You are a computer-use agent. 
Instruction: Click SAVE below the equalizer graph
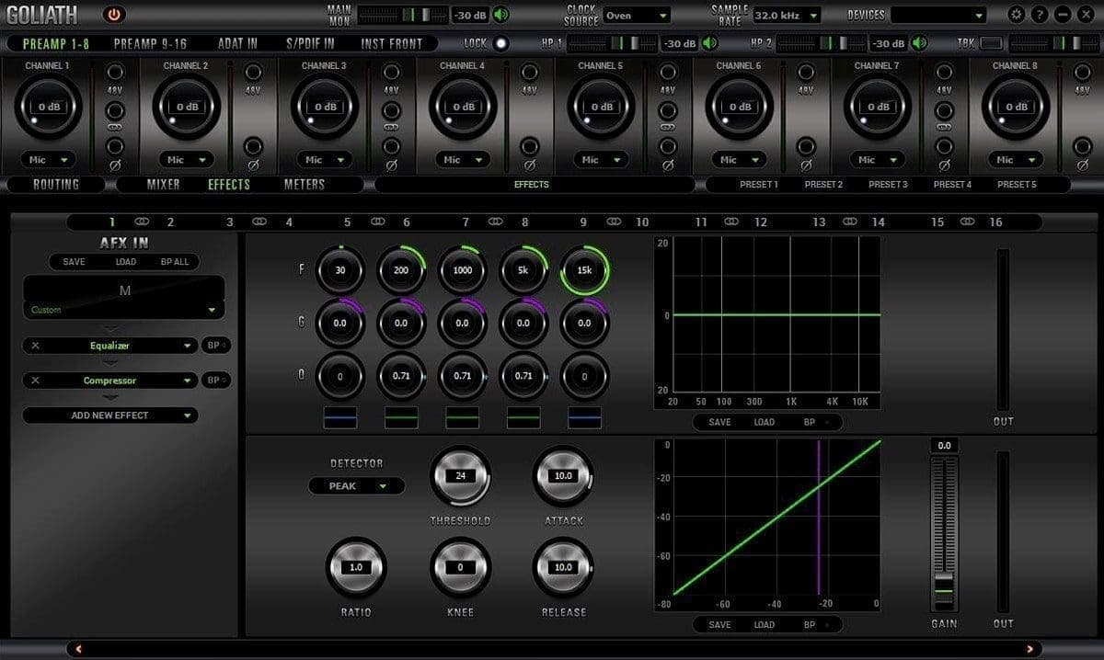719,422
